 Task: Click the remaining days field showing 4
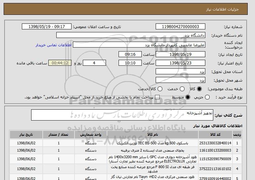(x=94, y=63)
